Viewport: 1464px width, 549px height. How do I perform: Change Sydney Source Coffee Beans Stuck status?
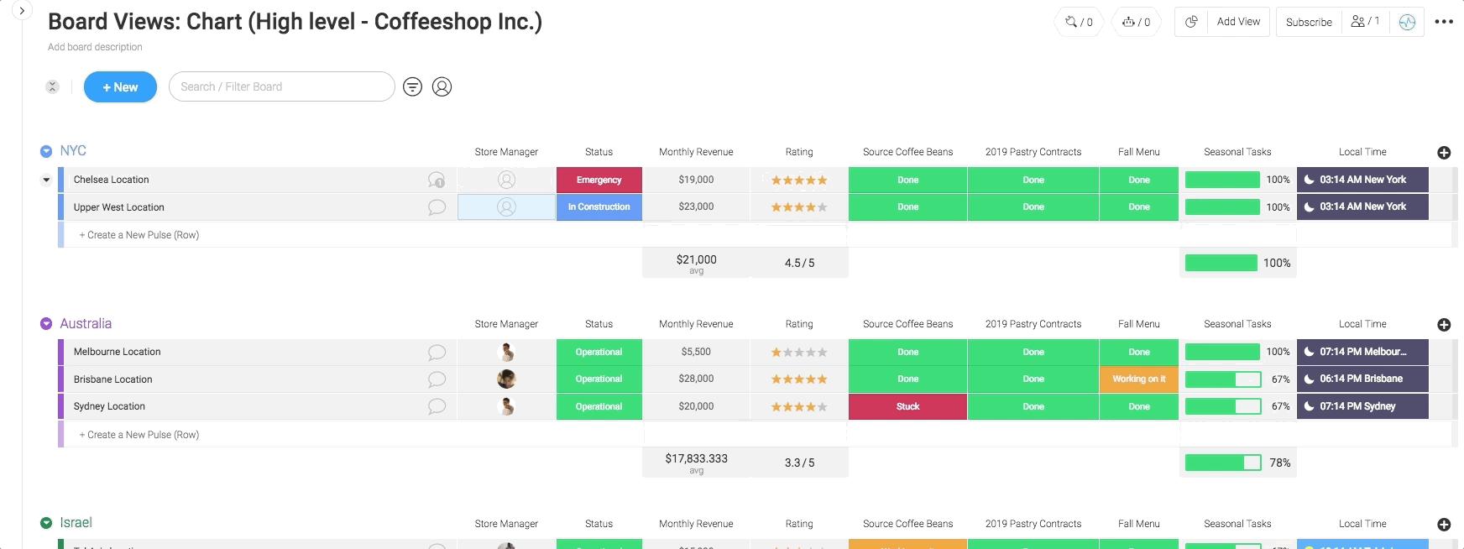click(907, 406)
